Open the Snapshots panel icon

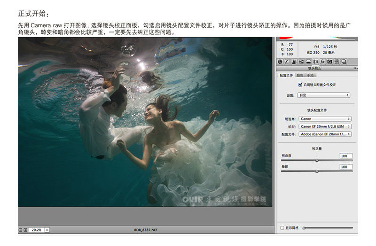344,62
